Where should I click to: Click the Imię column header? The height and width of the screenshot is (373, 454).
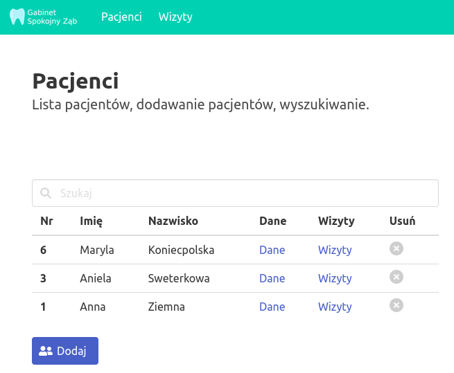tap(91, 221)
